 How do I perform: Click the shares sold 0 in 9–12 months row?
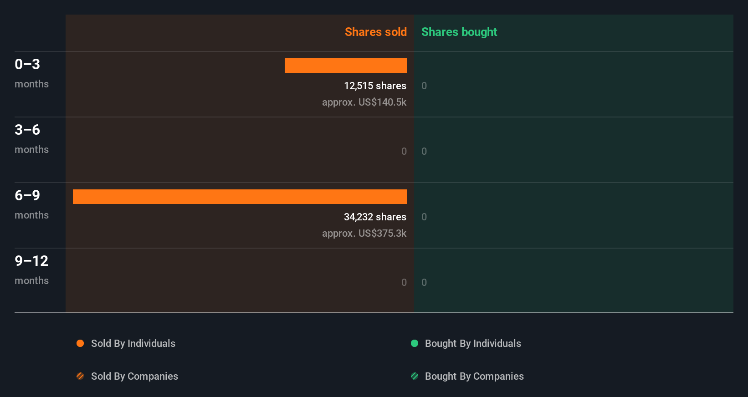click(404, 283)
